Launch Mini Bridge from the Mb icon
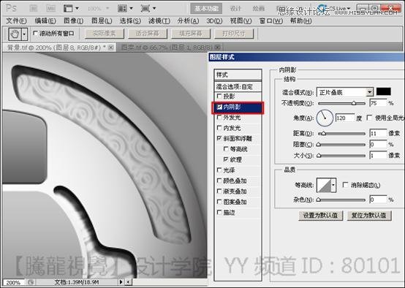This screenshot has height=288, width=405. click(50, 8)
